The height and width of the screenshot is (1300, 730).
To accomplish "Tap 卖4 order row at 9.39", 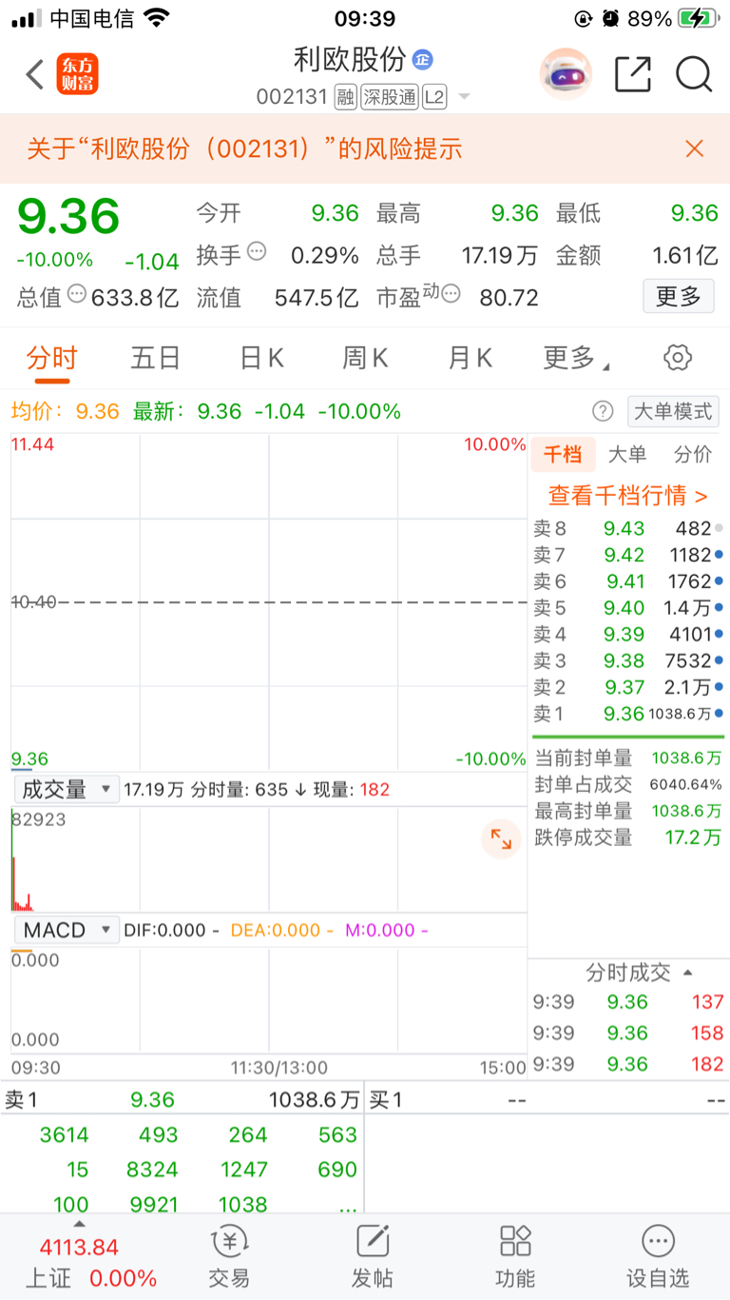I will click(627, 635).
